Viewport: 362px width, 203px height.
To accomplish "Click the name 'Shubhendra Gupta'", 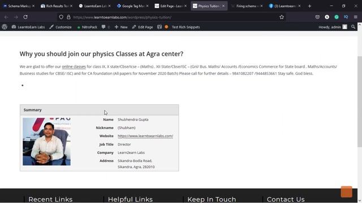I will point(133,120).
